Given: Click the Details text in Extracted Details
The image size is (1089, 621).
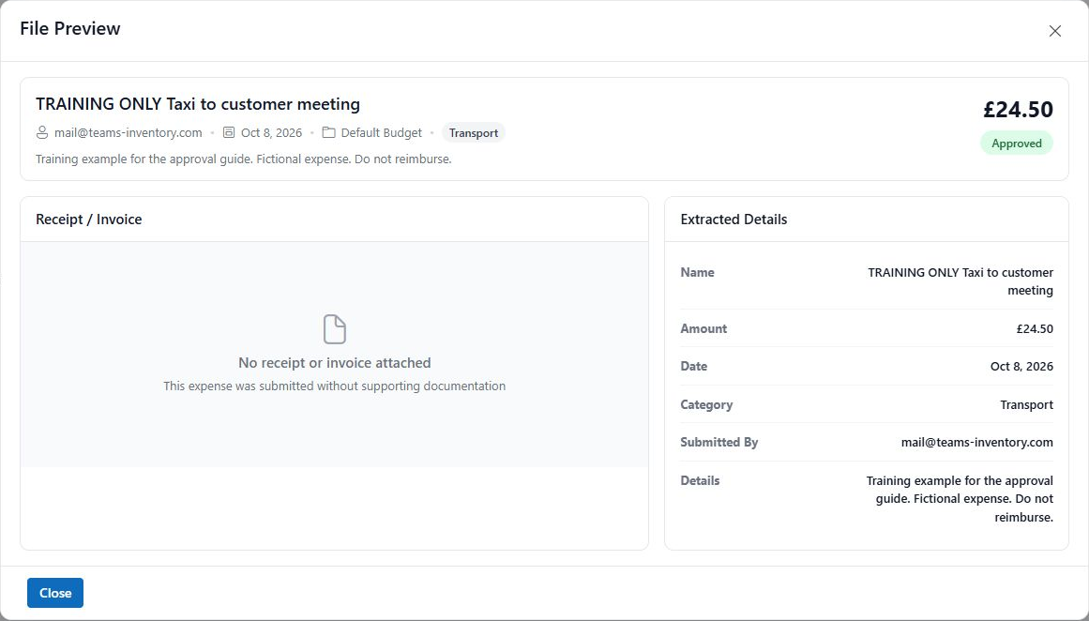Looking at the screenshot, I should coord(960,499).
